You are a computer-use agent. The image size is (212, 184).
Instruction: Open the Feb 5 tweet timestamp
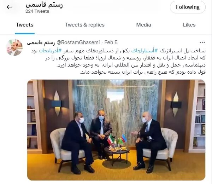pos(111,42)
